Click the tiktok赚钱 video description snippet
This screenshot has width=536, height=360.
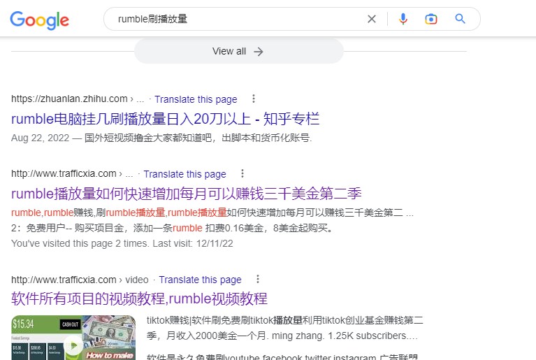point(284,328)
